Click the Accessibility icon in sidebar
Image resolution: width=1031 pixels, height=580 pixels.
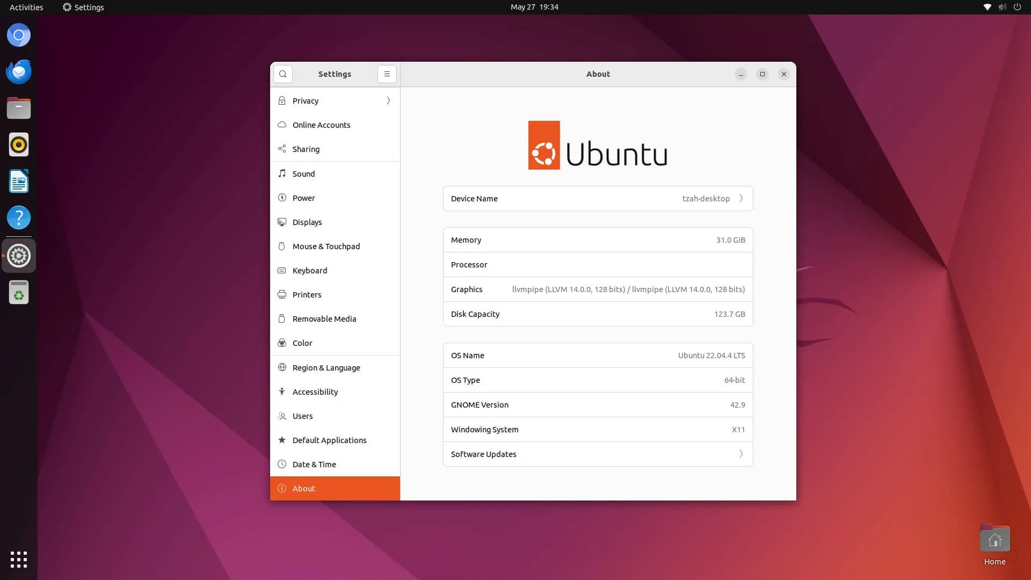point(282,392)
